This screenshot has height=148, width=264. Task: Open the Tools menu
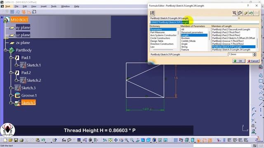click(x=54, y=7)
